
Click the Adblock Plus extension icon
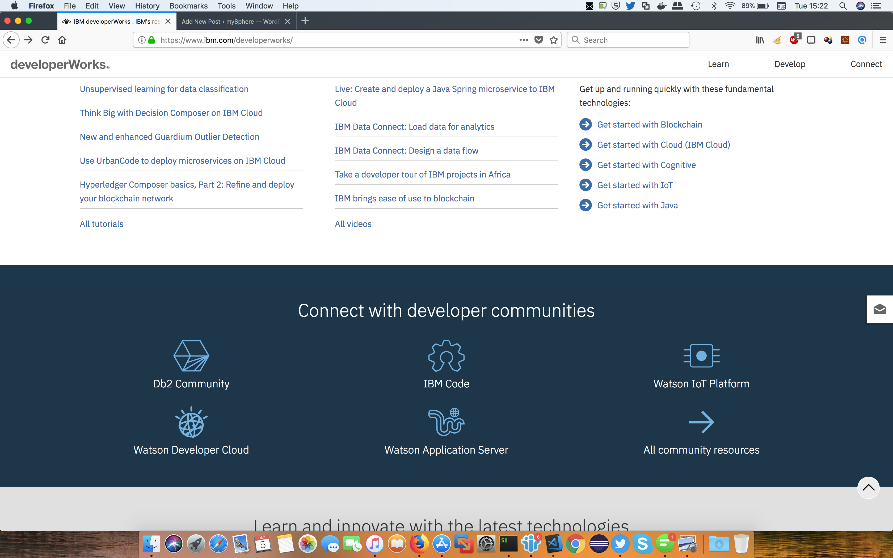click(x=794, y=39)
